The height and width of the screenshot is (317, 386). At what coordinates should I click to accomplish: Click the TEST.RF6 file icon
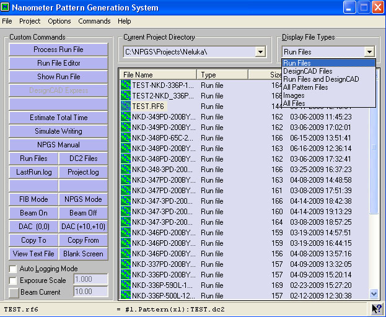point(126,106)
